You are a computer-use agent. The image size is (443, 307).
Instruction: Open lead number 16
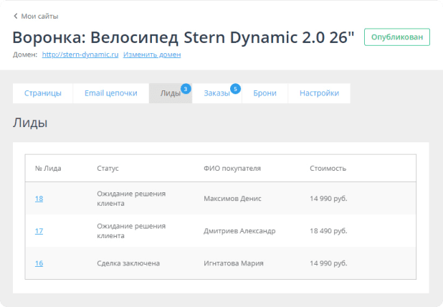click(39, 263)
